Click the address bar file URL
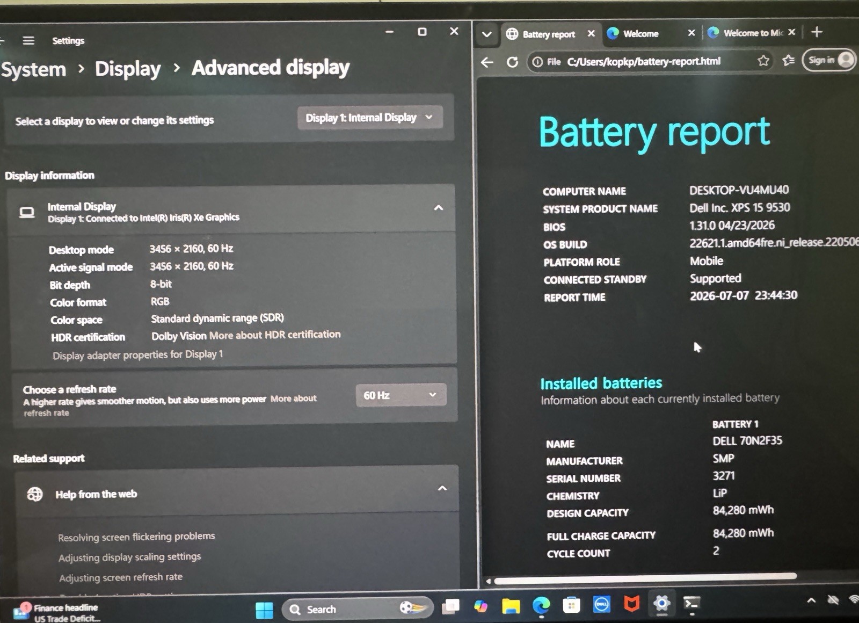The height and width of the screenshot is (623, 859). pos(643,61)
